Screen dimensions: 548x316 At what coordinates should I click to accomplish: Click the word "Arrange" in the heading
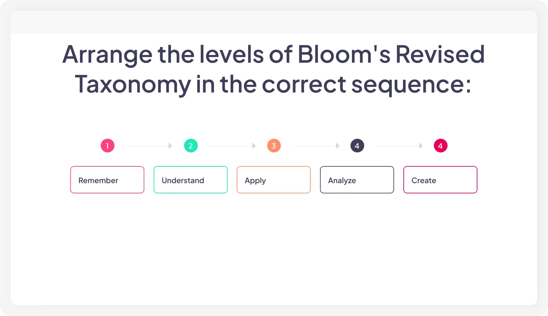coord(107,55)
